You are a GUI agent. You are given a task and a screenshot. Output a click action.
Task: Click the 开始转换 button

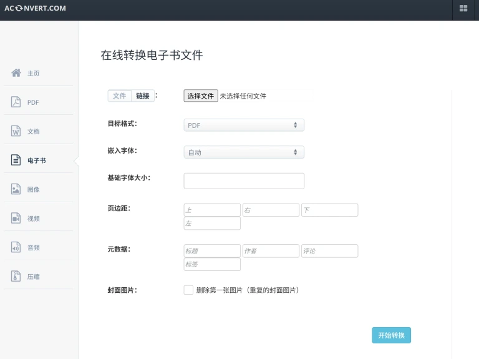point(391,335)
